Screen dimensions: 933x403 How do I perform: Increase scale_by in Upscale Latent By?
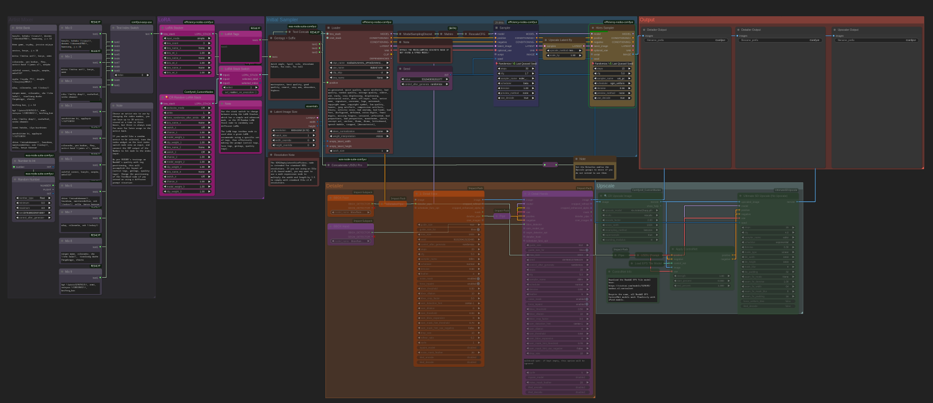point(579,56)
